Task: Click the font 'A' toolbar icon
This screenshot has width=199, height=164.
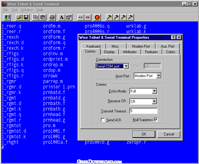Action: pyautogui.click(x=61, y=17)
